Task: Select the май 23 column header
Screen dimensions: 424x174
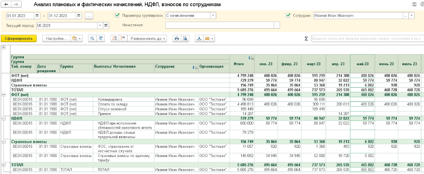Action: click(362, 64)
